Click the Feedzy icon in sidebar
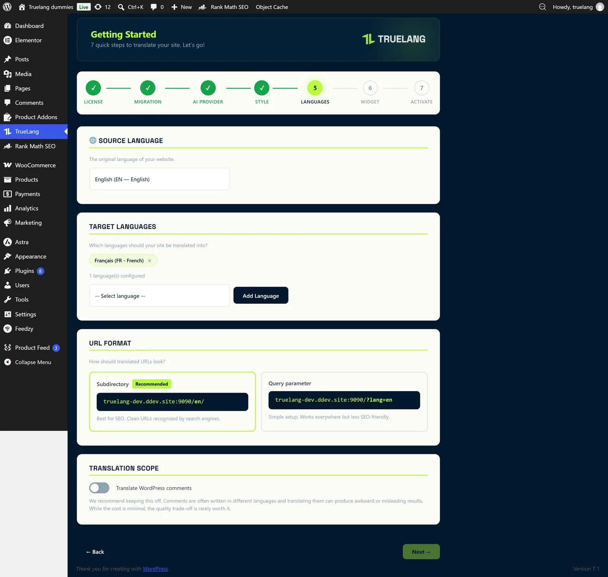Image resolution: width=608 pixels, height=577 pixels. (x=8, y=329)
